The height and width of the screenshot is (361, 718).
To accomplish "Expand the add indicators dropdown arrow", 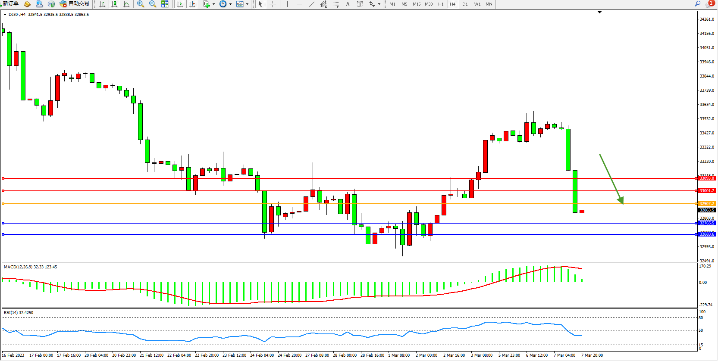I will click(x=213, y=4).
